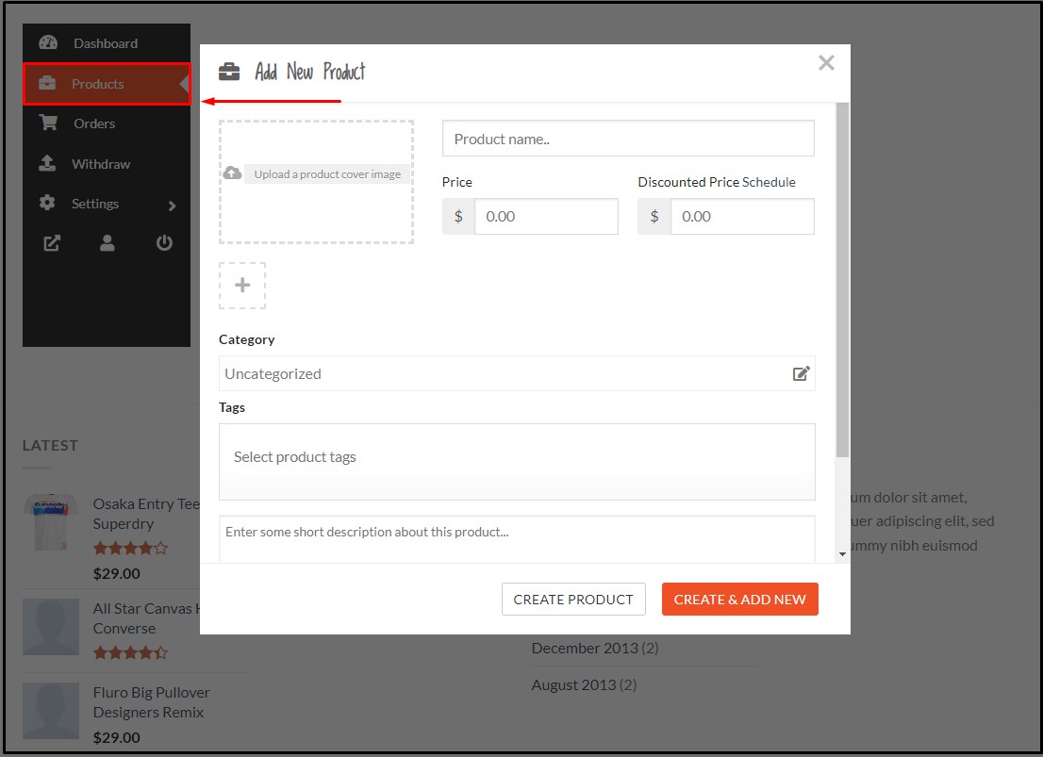Click the Price dollar sign prefix

tap(458, 216)
